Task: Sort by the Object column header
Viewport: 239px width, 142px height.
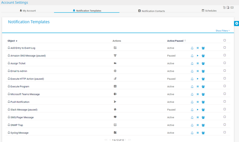Action: coord(12,41)
